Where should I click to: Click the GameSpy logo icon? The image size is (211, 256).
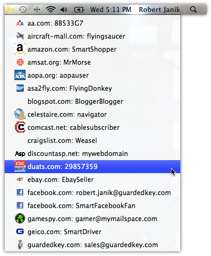point(20,218)
